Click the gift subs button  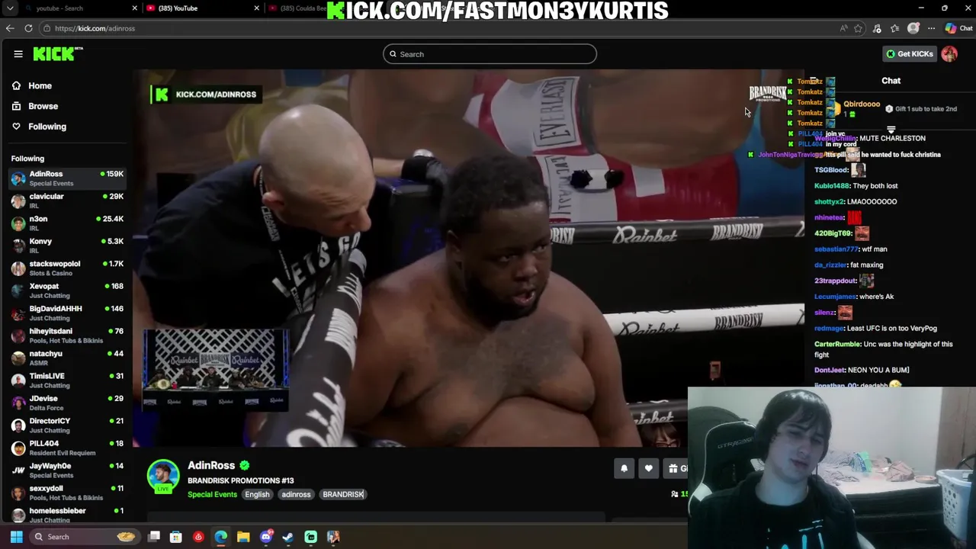coord(676,469)
